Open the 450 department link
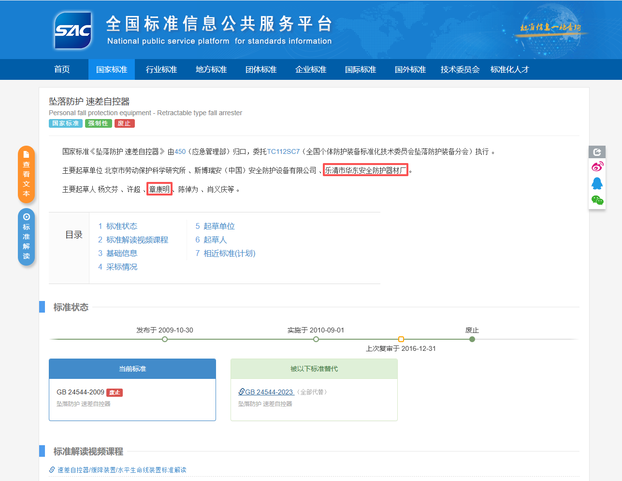 click(x=180, y=151)
